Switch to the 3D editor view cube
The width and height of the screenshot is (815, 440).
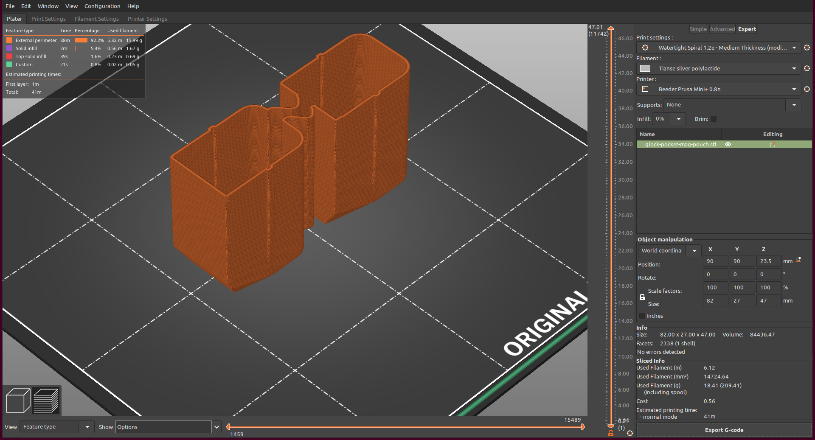[18, 401]
